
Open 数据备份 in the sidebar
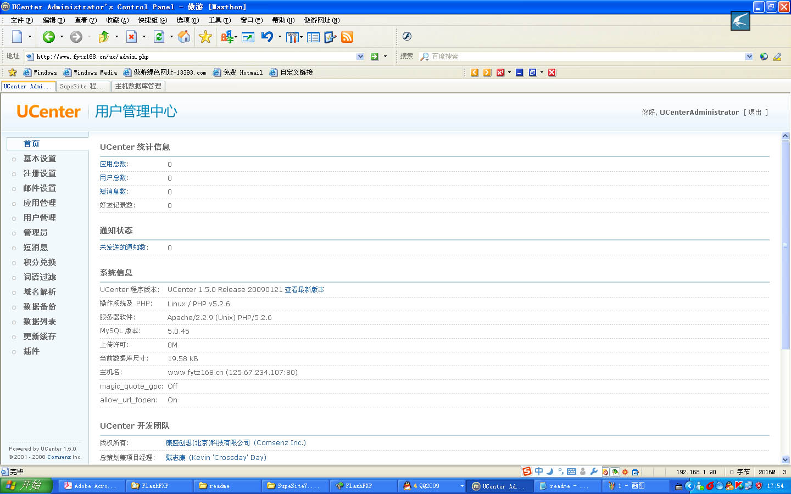pos(40,307)
